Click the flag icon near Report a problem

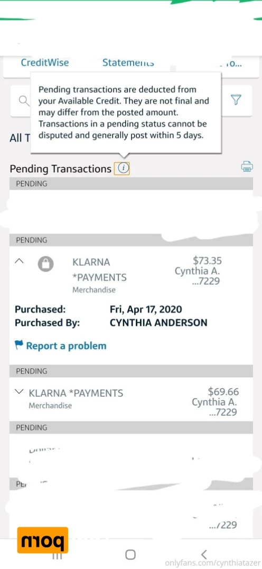[19, 344]
